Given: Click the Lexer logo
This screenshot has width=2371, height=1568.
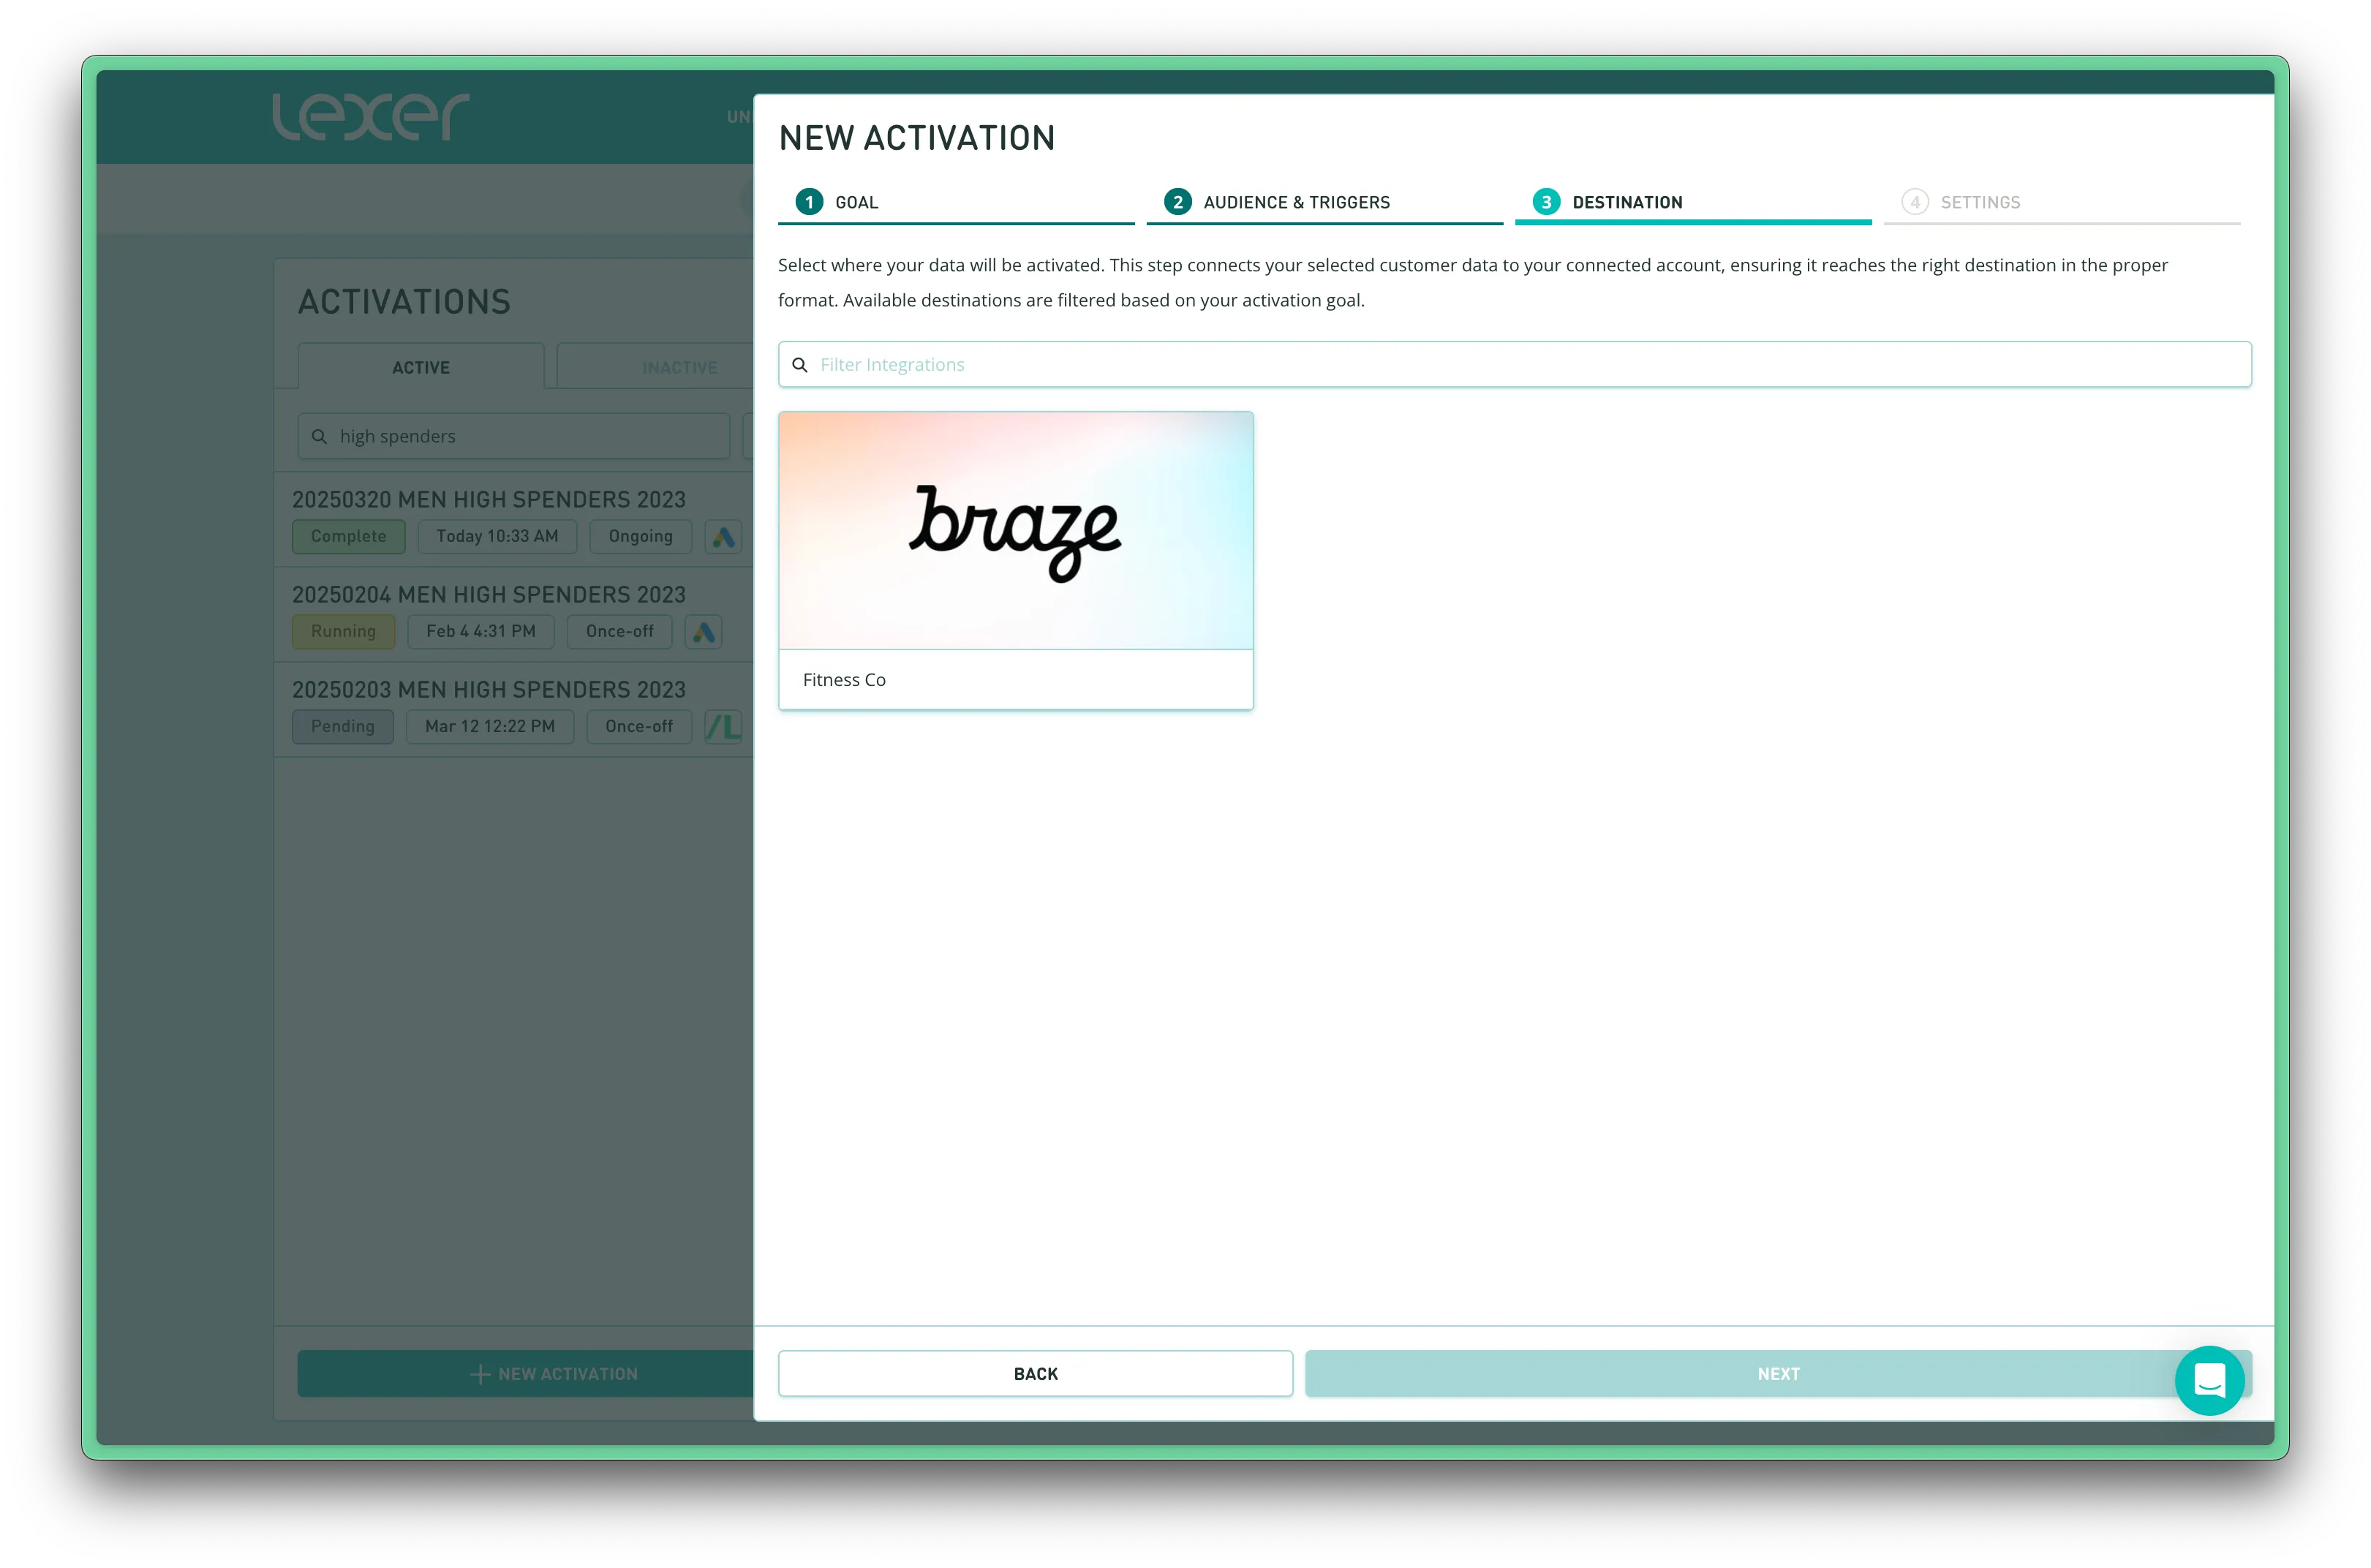Looking at the screenshot, I should [370, 117].
